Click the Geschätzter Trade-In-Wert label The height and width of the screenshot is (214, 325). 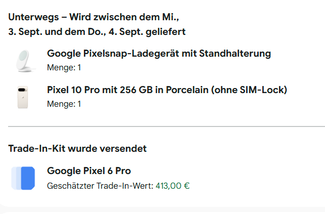[100, 186]
